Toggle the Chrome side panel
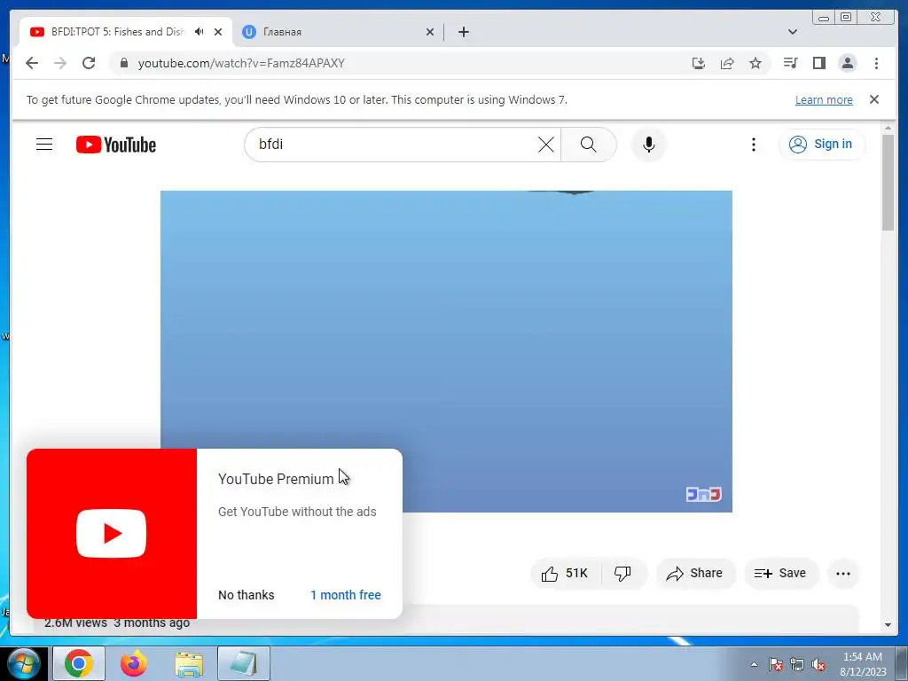Screen dimensions: 908x681 (x=818, y=63)
